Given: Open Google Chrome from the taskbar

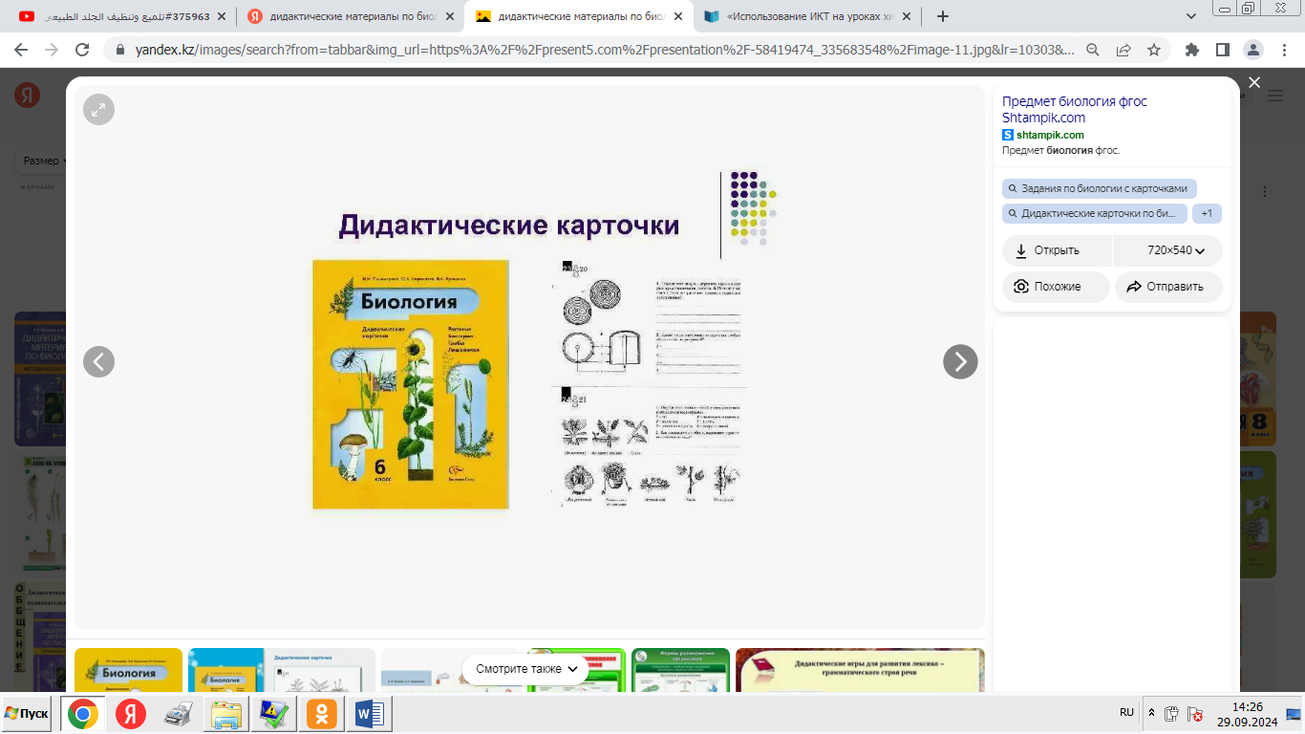Looking at the screenshot, I should tap(83, 714).
